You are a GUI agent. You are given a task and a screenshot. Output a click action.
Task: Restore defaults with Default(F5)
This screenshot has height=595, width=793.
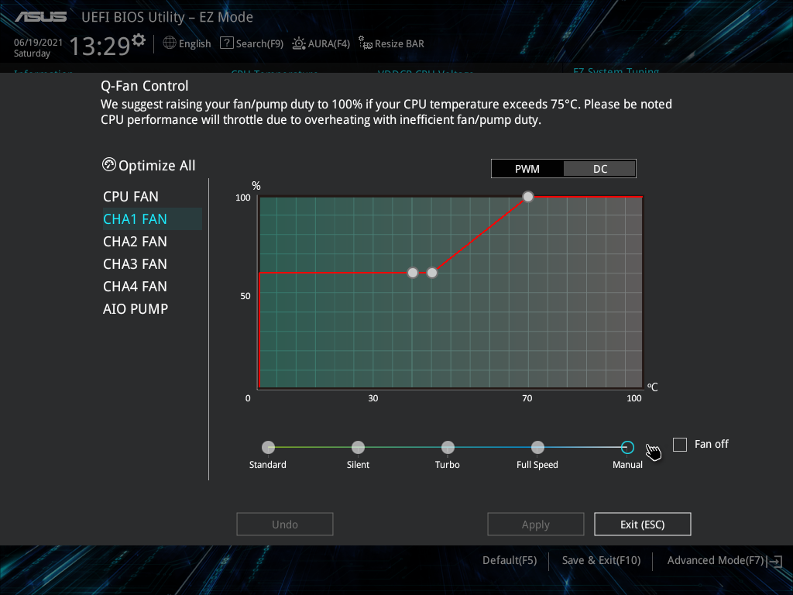[509, 560]
